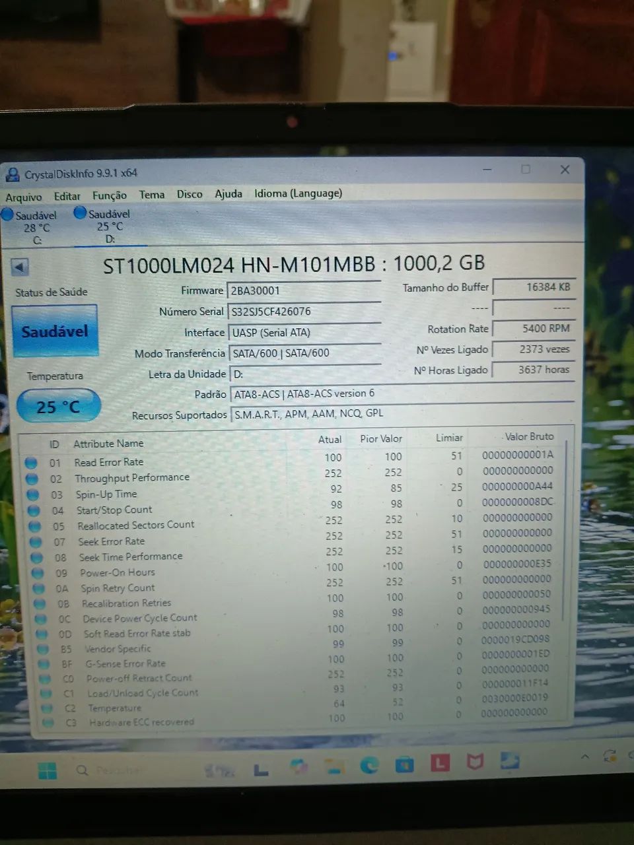Click the status dot for Spin Retry Count
This screenshot has height=845, width=634.
click(39, 588)
